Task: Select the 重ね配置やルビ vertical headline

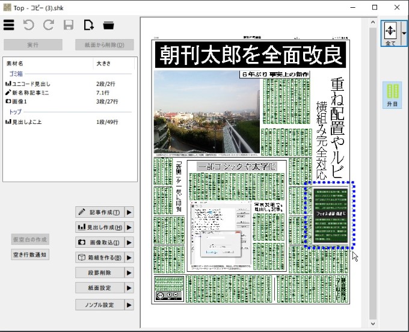Action: 337,128
